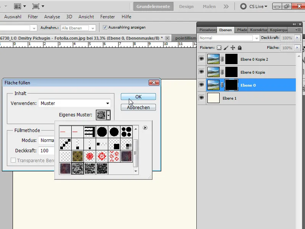Hide the Ebene 0 Kopie 2 layer

pyautogui.click(x=201, y=59)
